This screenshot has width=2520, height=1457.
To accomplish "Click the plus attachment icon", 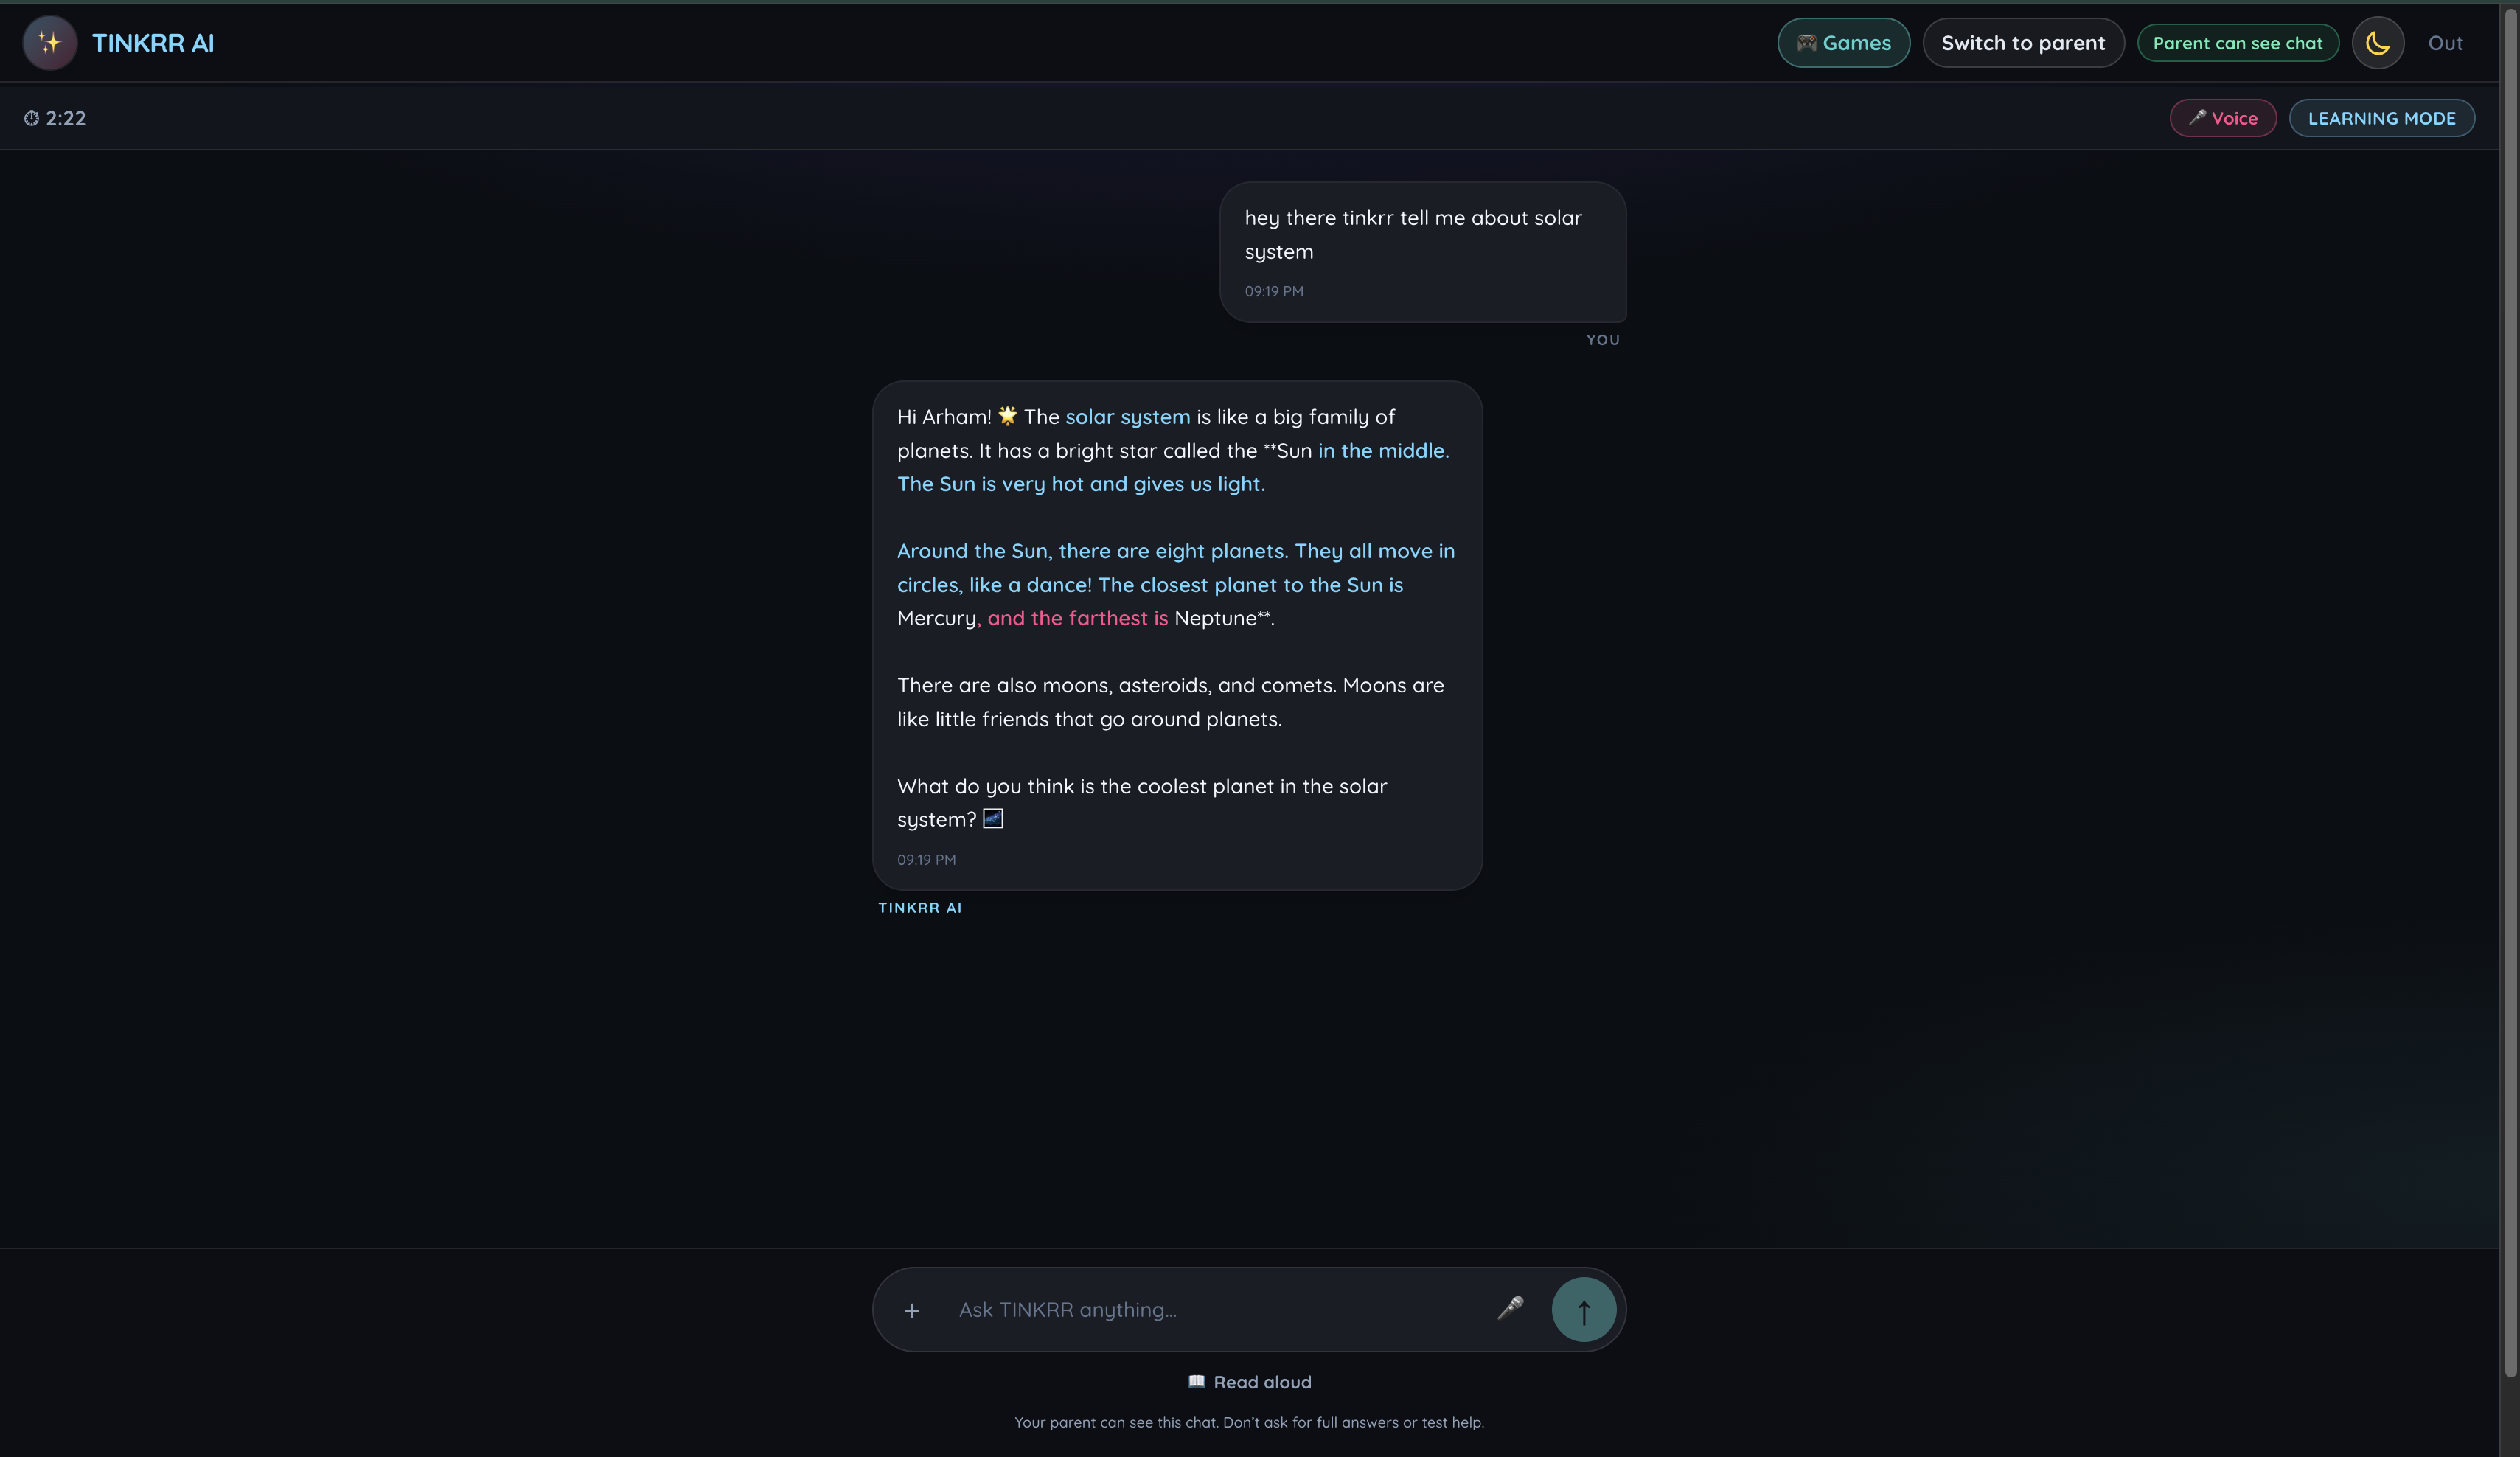I will pos(912,1310).
